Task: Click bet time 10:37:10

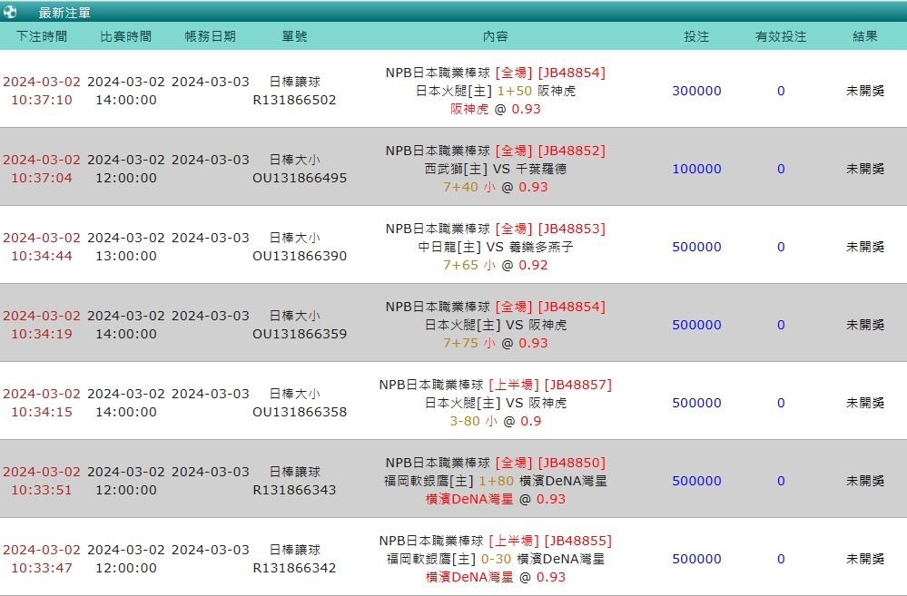Action: coord(42,100)
